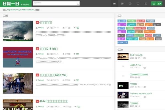Image resolution: width=165 pixels, height=110 pixels.
Task: Click the red category badge on storm cloud post
Action: [37, 23]
